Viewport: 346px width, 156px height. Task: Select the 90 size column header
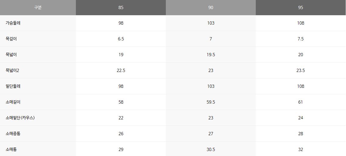[x=211, y=8]
